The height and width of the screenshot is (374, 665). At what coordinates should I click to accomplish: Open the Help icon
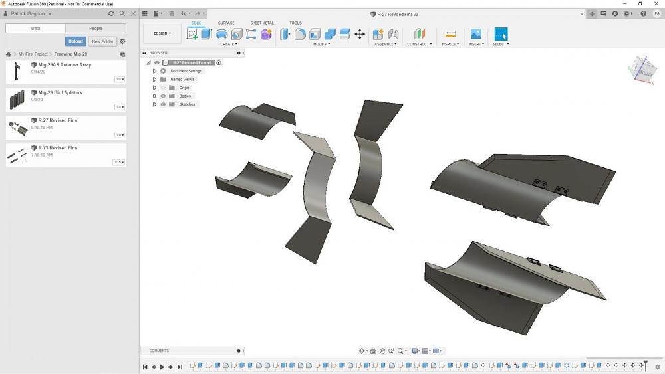click(643, 13)
